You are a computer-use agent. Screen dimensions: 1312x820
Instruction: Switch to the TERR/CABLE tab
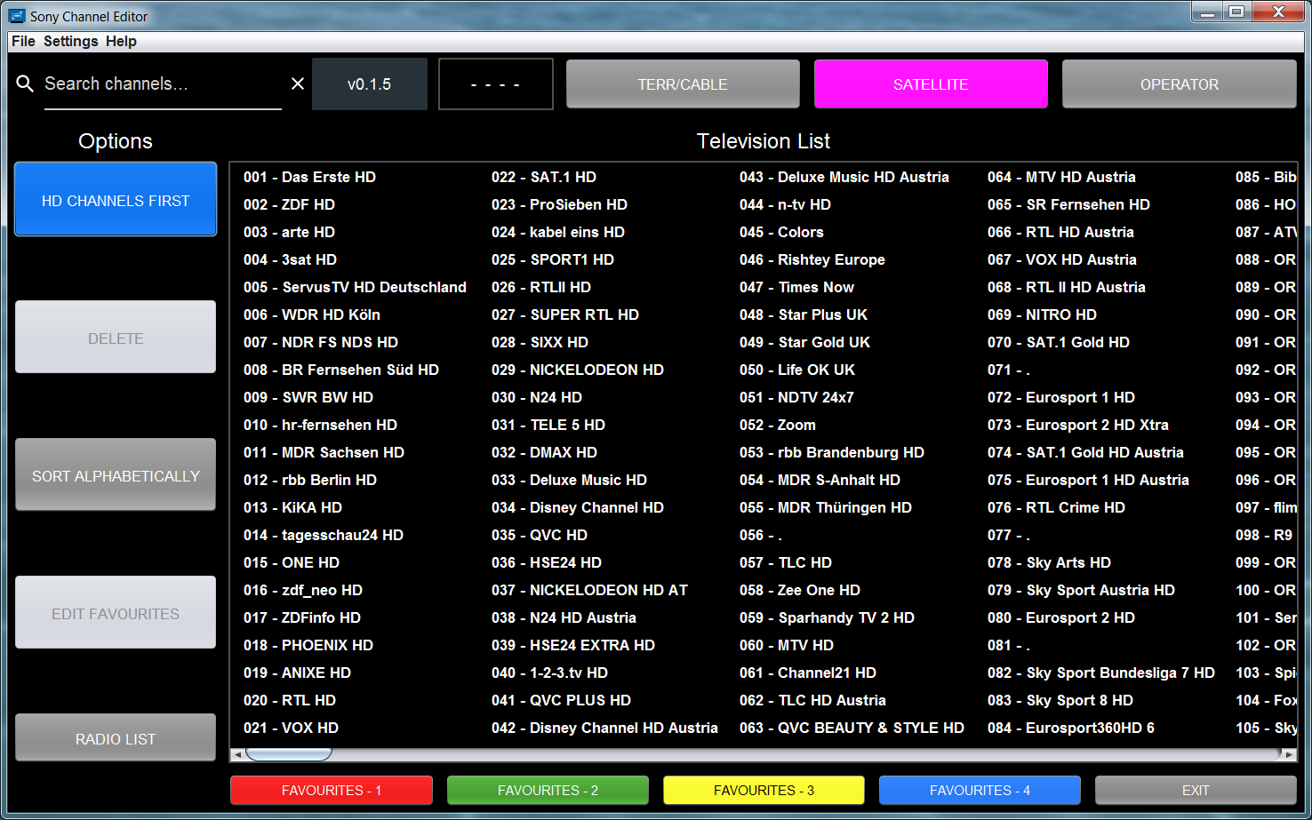tap(683, 84)
